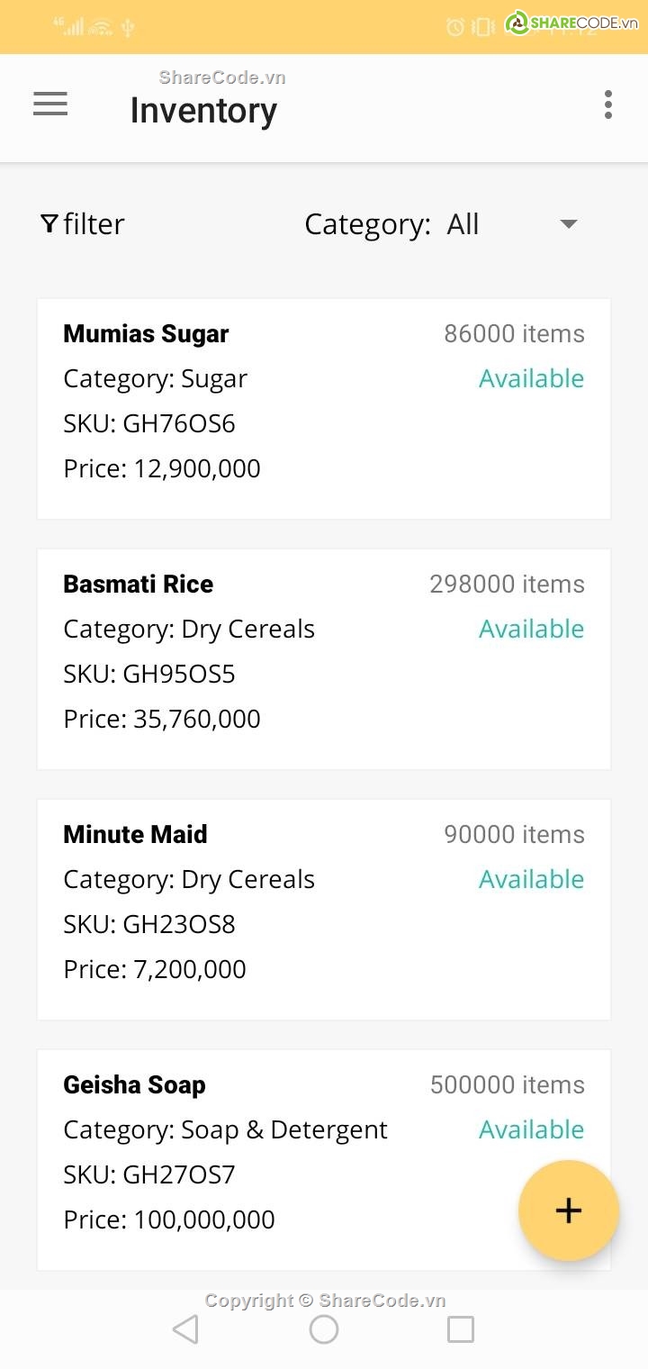
Task: Tap the recent apps square button
Action: click(x=461, y=1329)
